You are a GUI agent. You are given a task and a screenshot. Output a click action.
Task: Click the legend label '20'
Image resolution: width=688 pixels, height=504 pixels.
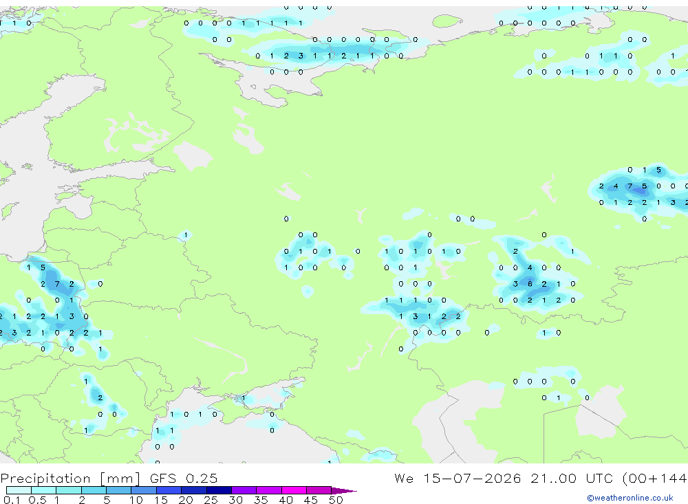[186, 500]
